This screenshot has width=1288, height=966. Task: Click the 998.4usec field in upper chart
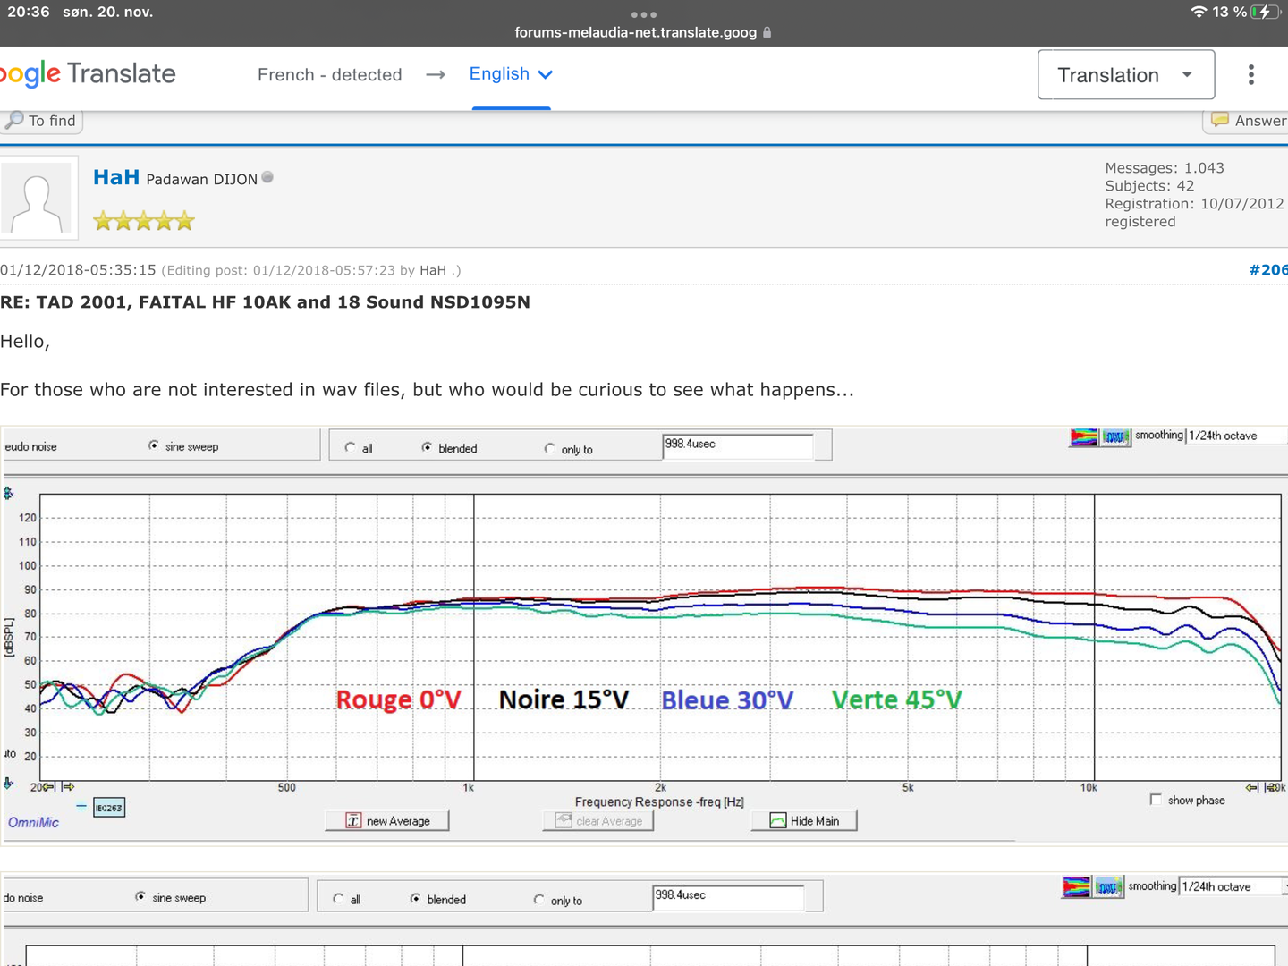[x=737, y=445]
